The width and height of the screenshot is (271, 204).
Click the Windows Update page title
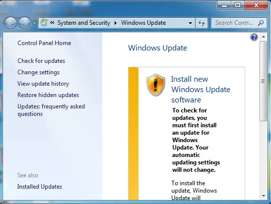tap(157, 48)
